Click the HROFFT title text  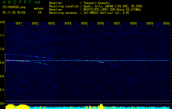coord(17,2)
